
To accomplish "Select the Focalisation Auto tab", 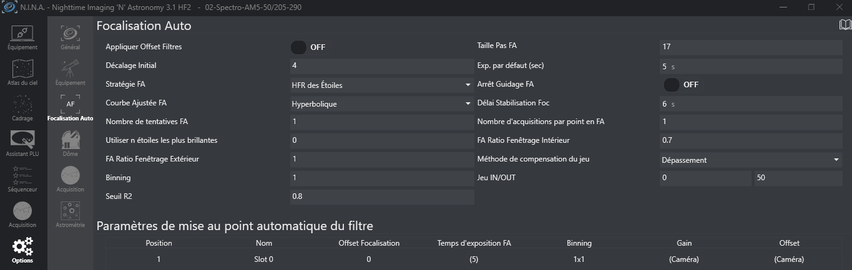I will 70,107.
